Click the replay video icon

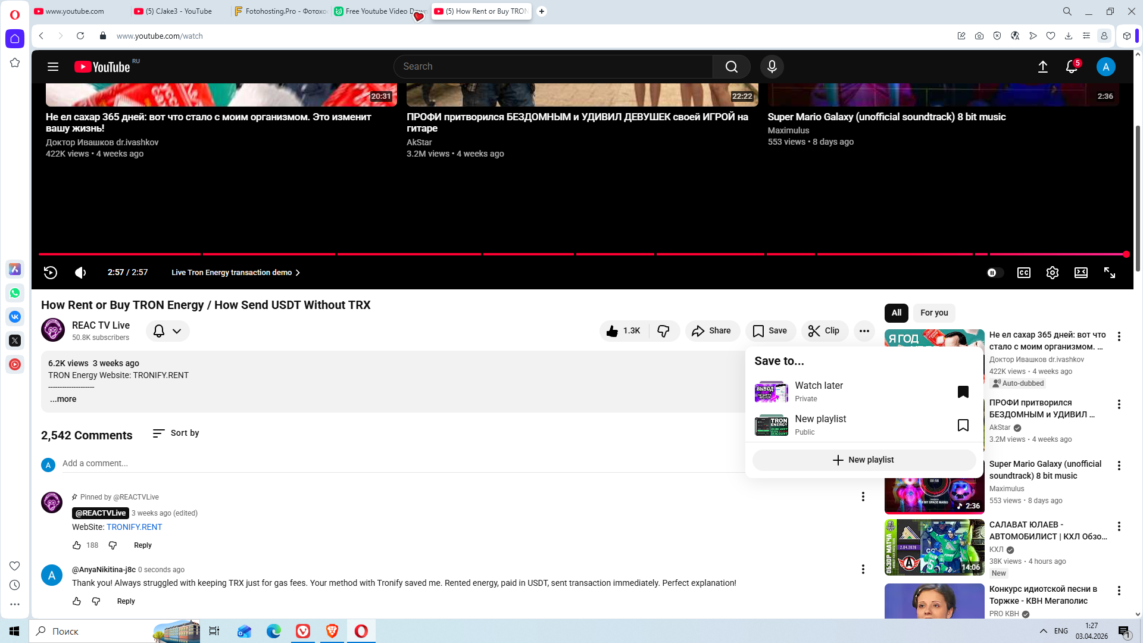coord(51,273)
